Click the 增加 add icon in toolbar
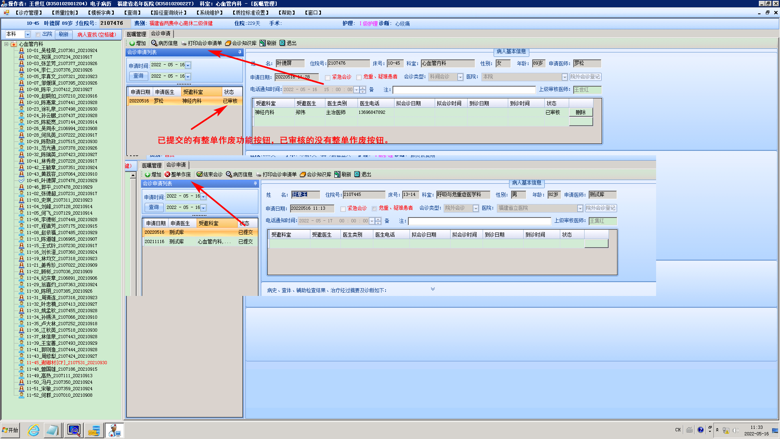Image resolution: width=780 pixels, height=439 pixels. pos(132,43)
